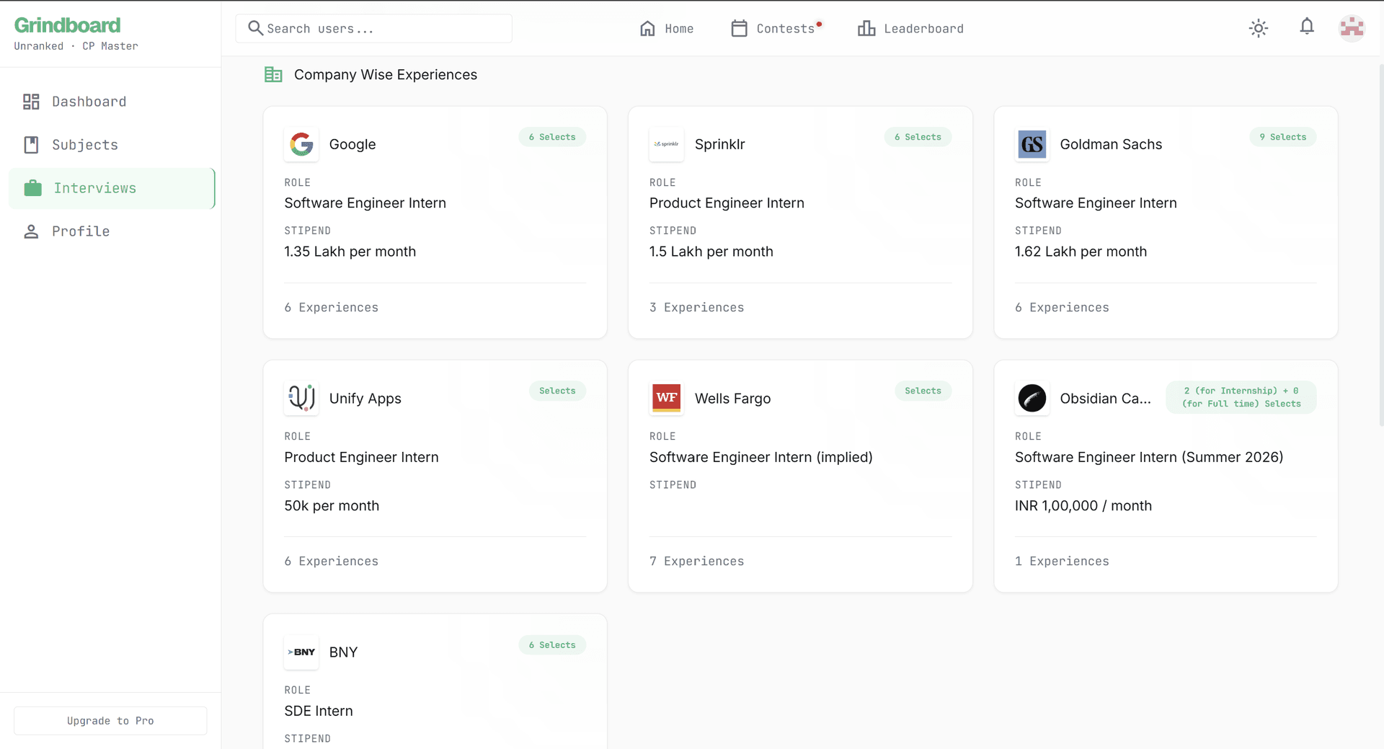
Task: Open the BNY company card
Action: (435, 682)
